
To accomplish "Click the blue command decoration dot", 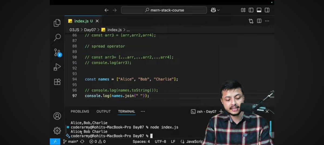I will (x=68, y=127).
